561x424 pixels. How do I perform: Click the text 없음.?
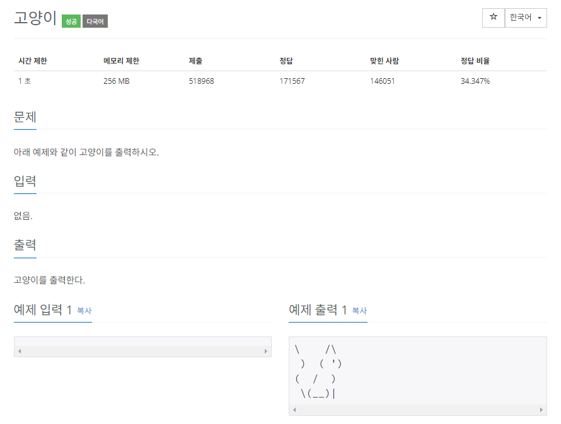(x=23, y=216)
